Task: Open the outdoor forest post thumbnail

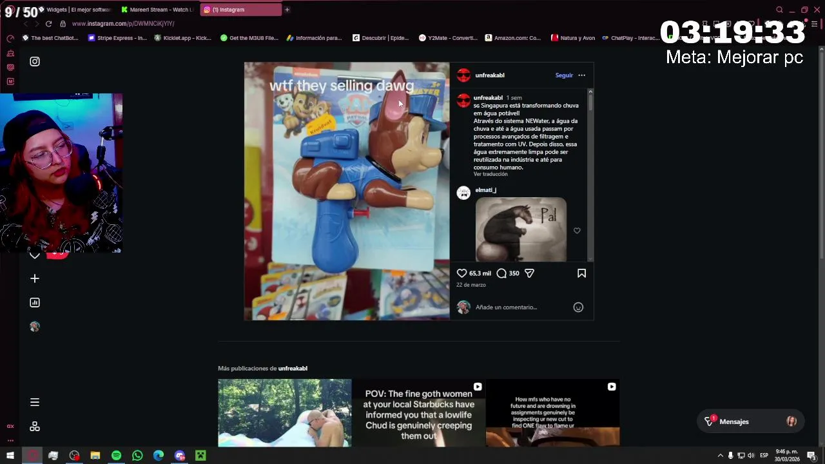Action: click(x=285, y=413)
